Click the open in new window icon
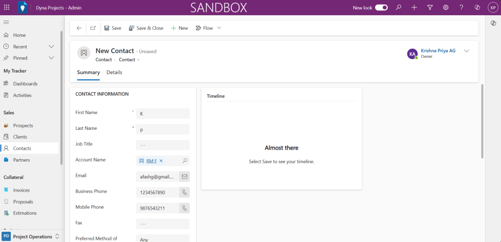The width and height of the screenshot is (501, 242). click(x=93, y=28)
